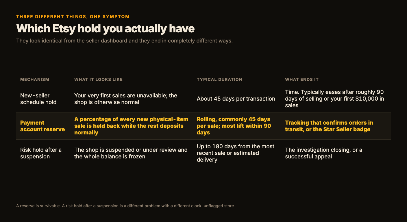Click 'Up to 180 days' duration cell
The height and width of the screenshot is (222, 407).
tap(236, 153)
